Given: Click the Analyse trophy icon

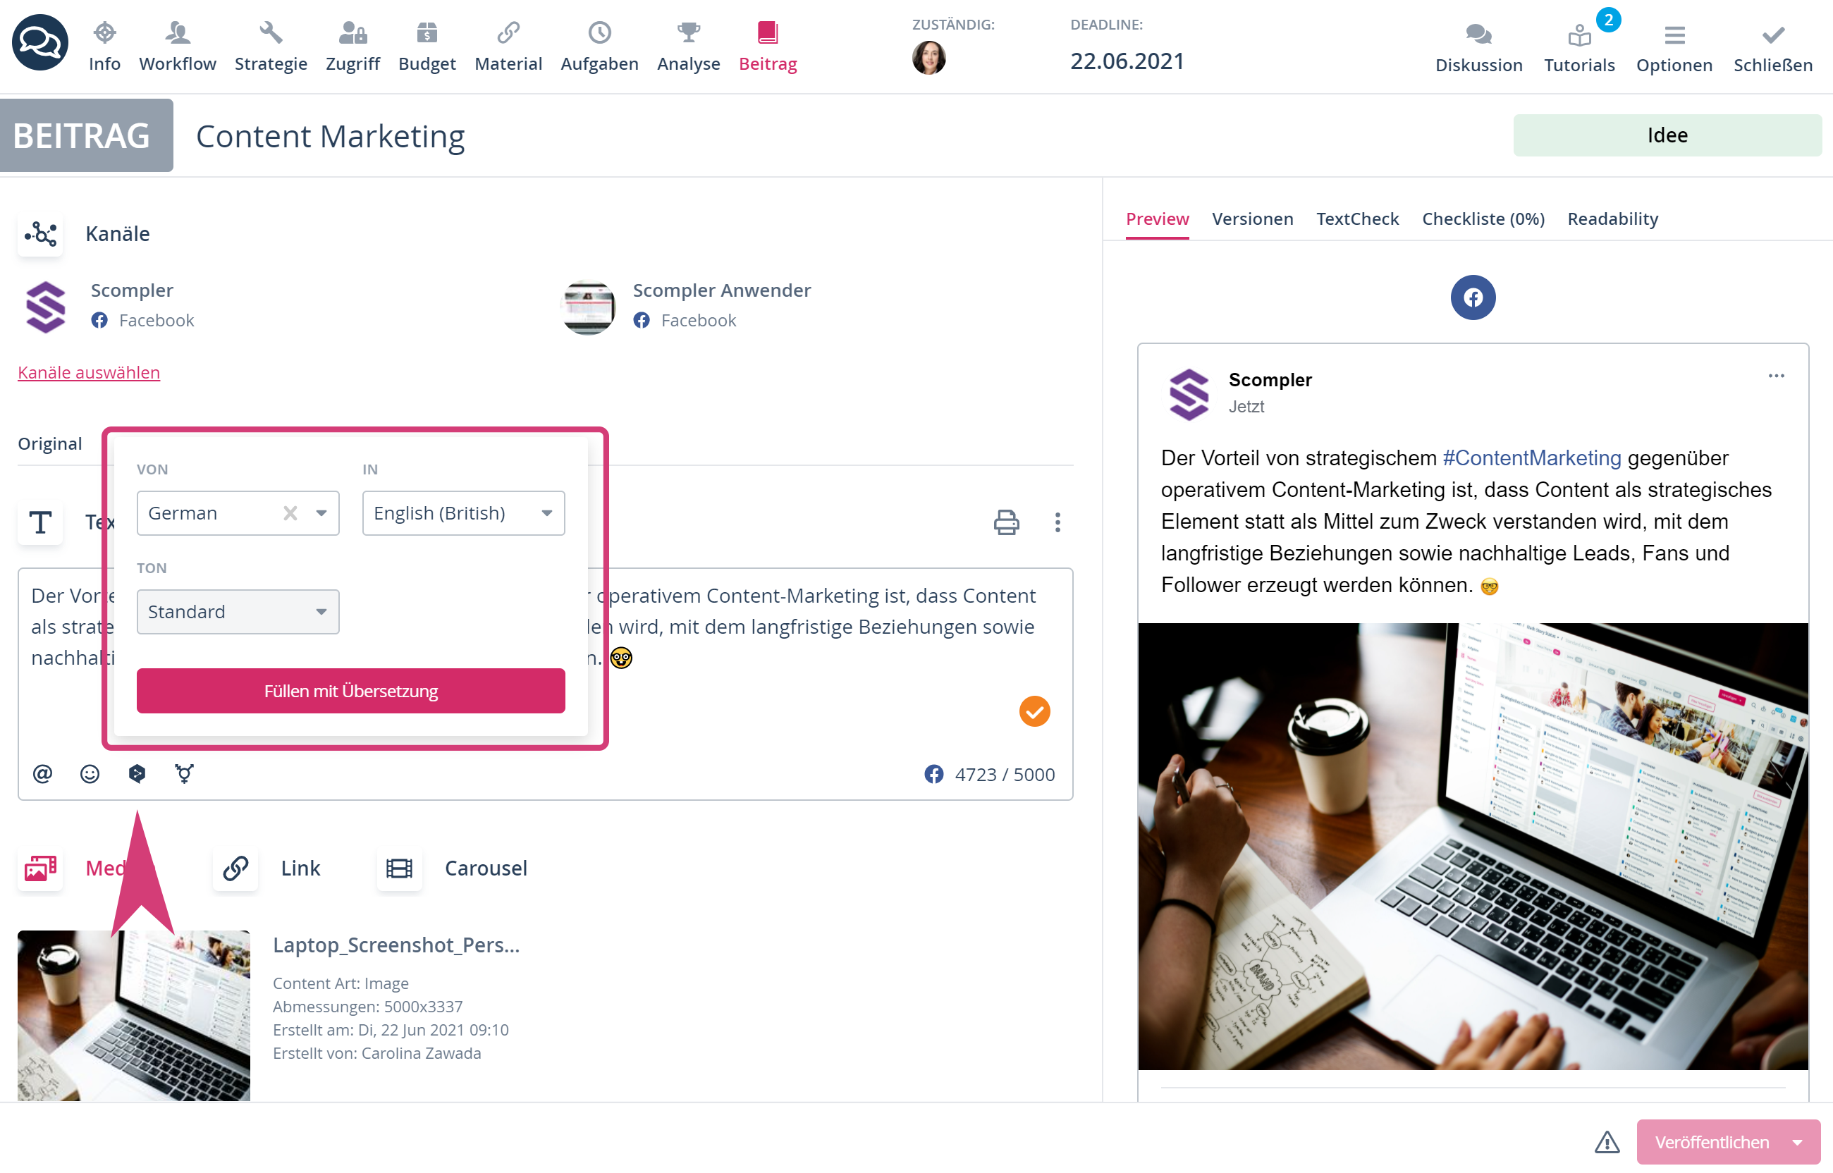Looking at the screenshot, I should click(688, 32).
